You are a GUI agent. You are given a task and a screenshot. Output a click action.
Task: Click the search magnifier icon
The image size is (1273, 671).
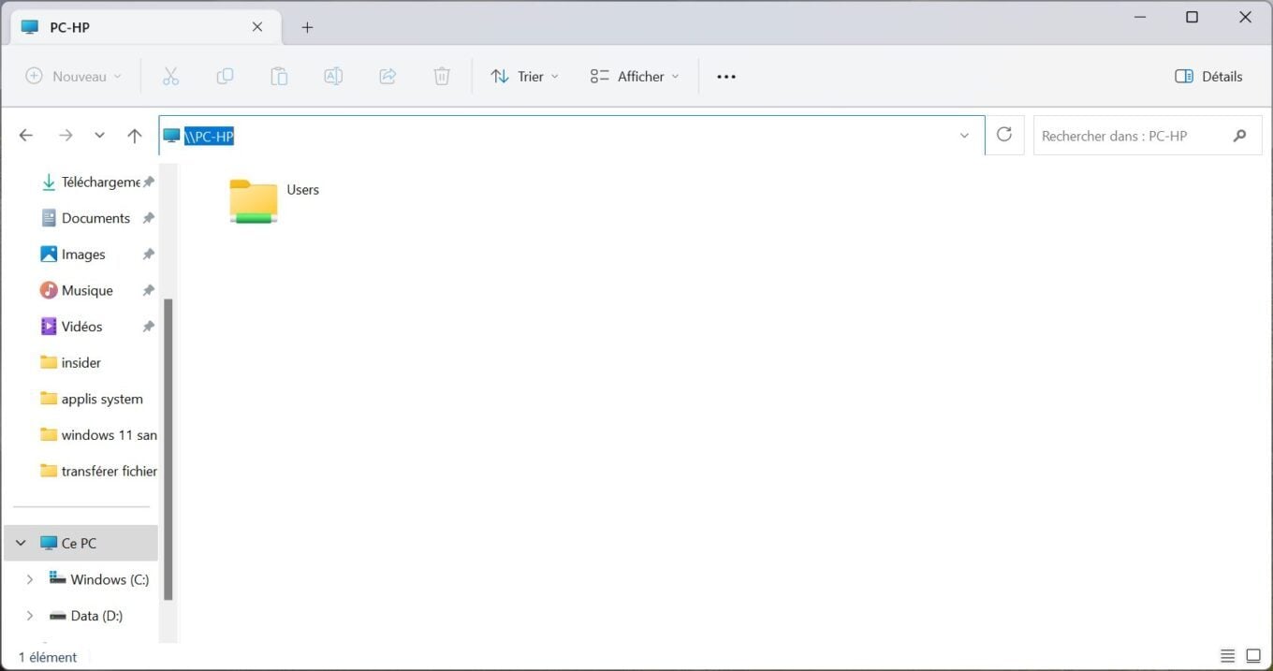tap(1240, 136)
